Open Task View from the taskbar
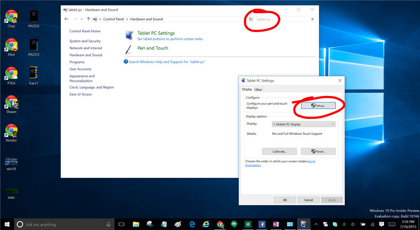 (121, 224)
